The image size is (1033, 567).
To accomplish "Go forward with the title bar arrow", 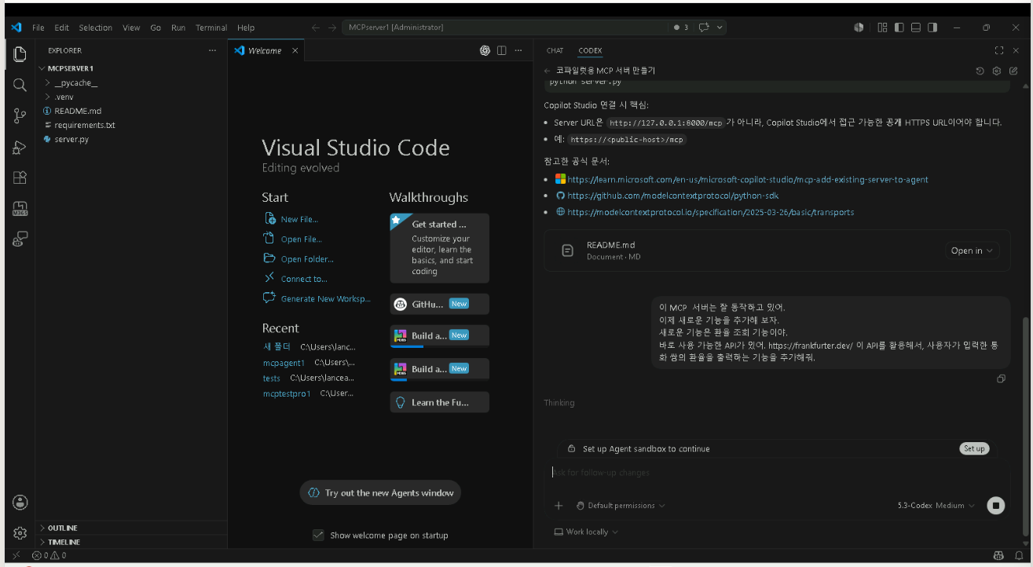I will (332, 27).
